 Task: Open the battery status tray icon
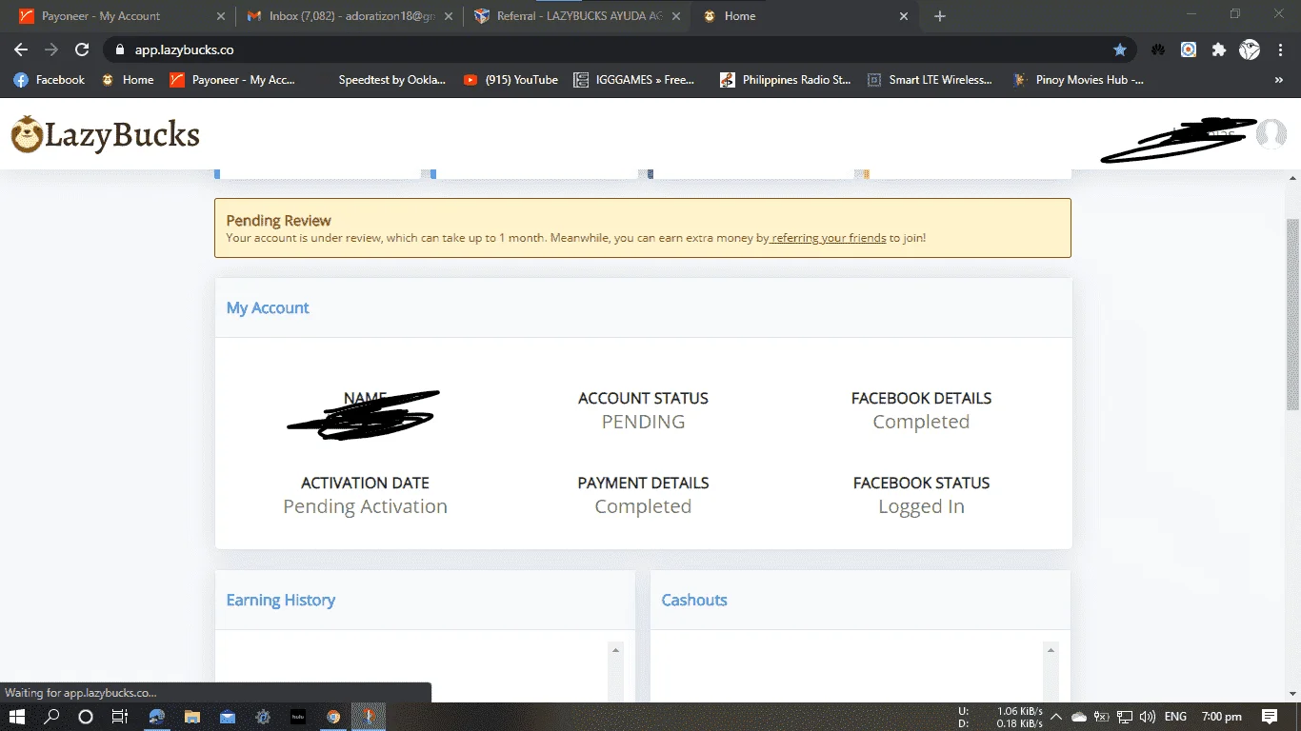[1102, 717]
